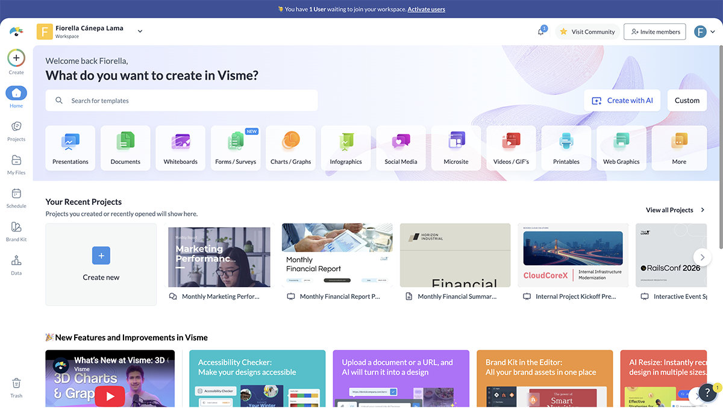Screen dimensions: 723x408
Task: Open View all Projects link
Action: click(x=675, y=210)
